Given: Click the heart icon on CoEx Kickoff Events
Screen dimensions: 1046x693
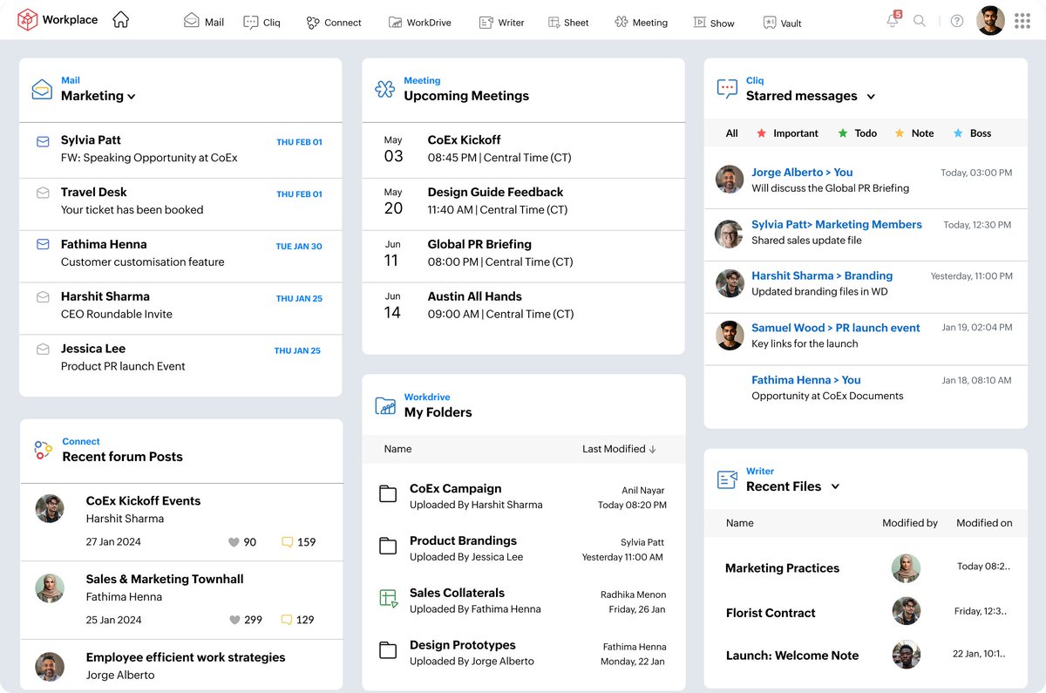Looking at the screenshot, I should [234, 542].
